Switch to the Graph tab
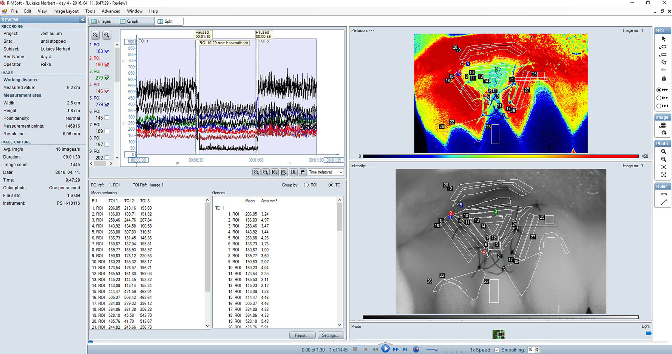The height and width of the screenshot is (354, 672). tap(132, 21)
